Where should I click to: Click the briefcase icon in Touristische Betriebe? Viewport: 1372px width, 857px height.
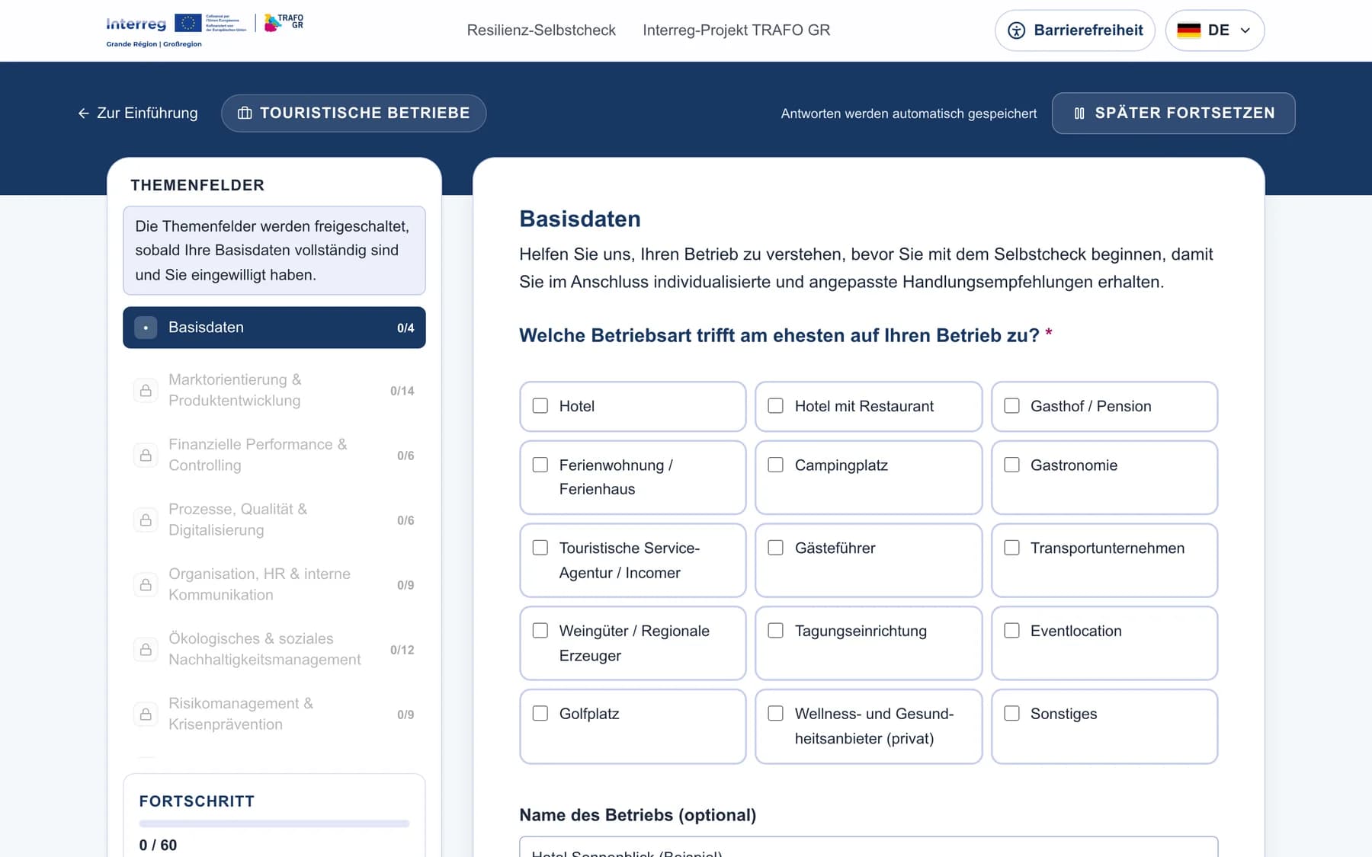(x=245, y=114)
